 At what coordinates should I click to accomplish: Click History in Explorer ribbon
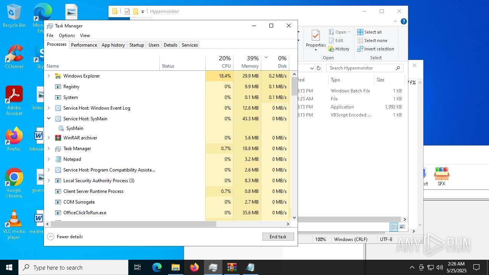[x=339, y=49]
